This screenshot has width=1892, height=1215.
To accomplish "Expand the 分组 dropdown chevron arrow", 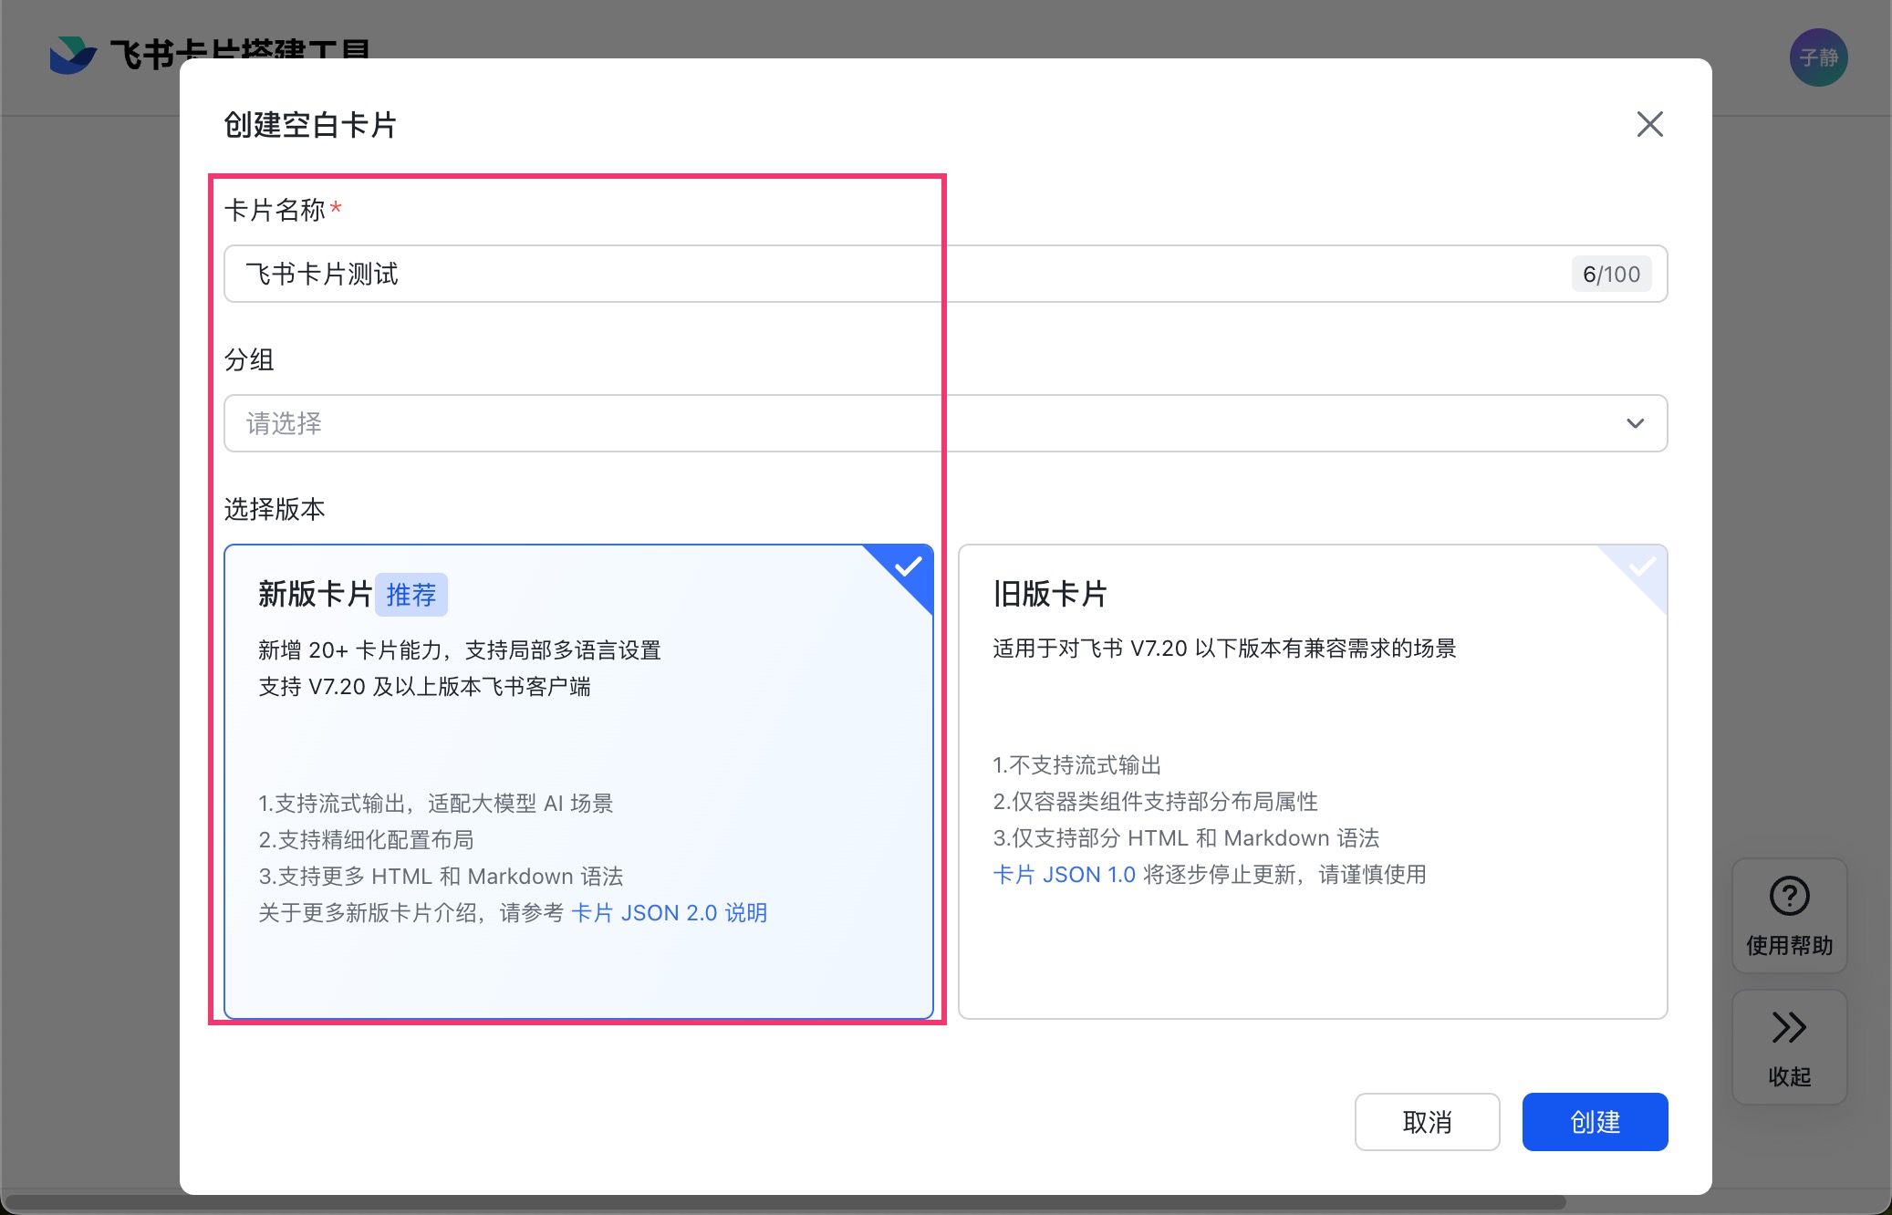I will (x=1635, y=423).
